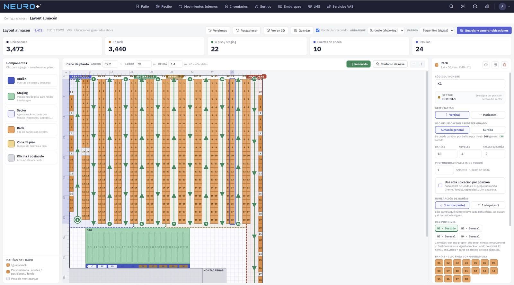
Task: Add a Staging component from the palette
Action: point(31,96)
